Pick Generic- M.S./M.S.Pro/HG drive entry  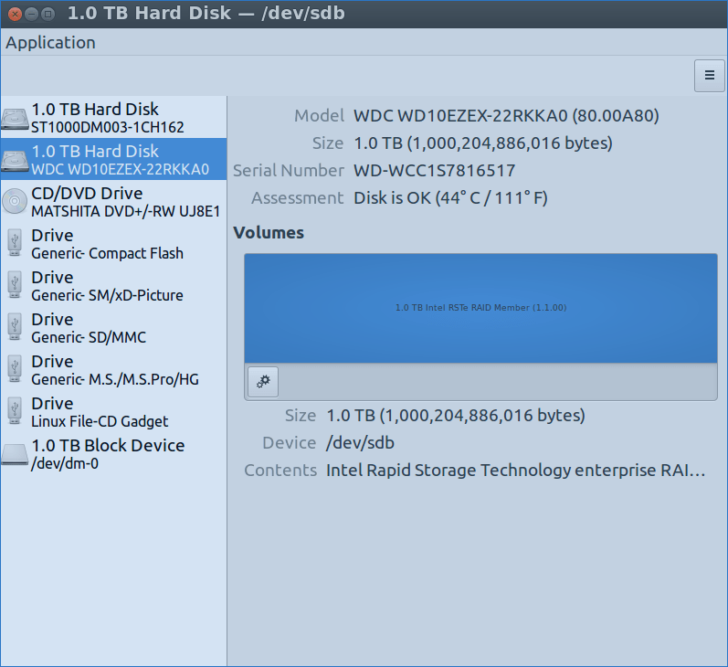(113, 370)
